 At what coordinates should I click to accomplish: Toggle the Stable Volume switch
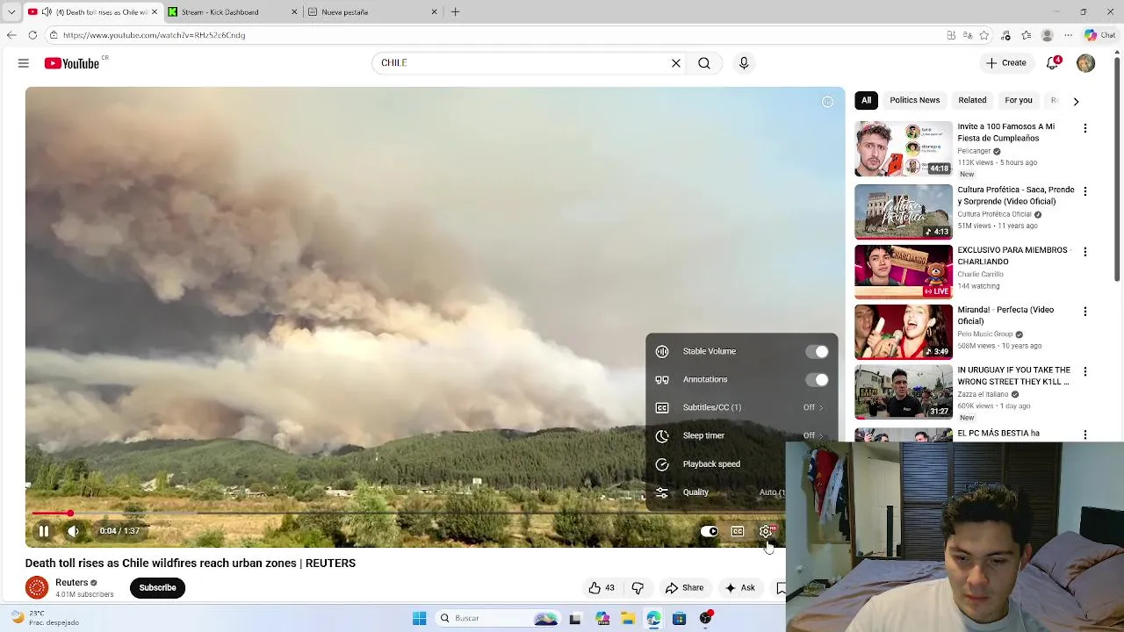coord(818,351)
